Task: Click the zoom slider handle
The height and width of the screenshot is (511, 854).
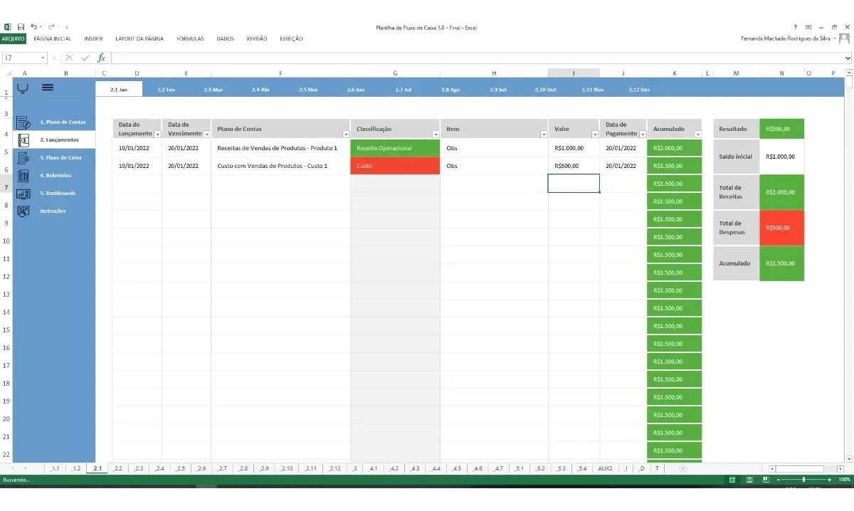Action: point(804,480)
